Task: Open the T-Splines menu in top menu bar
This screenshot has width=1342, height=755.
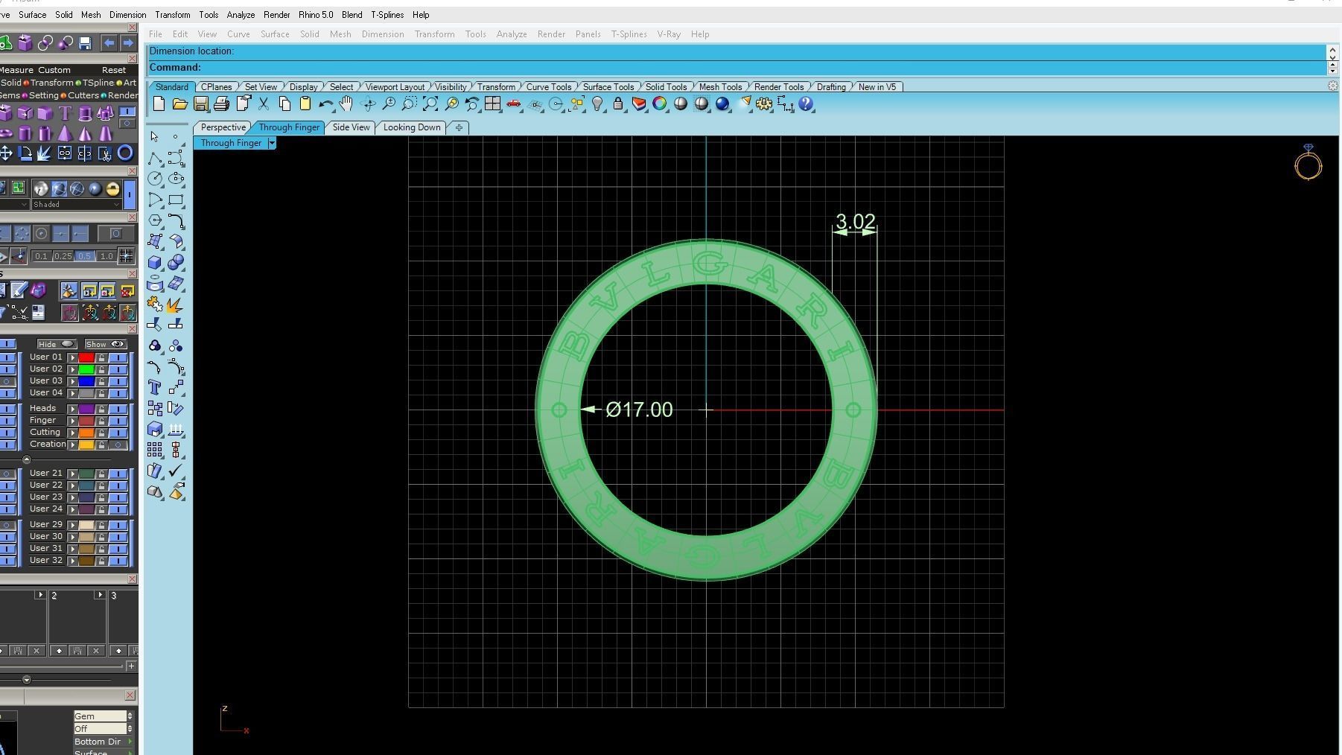Action: [x=387, y=15]
